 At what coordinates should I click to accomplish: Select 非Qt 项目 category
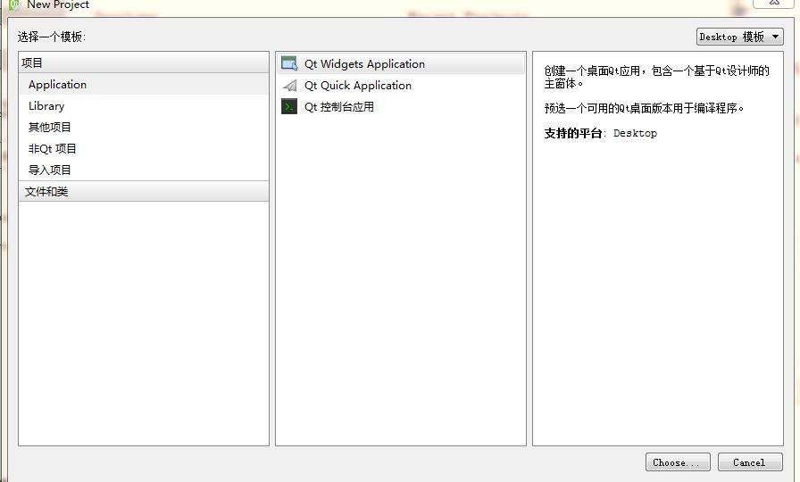(144, 148)
